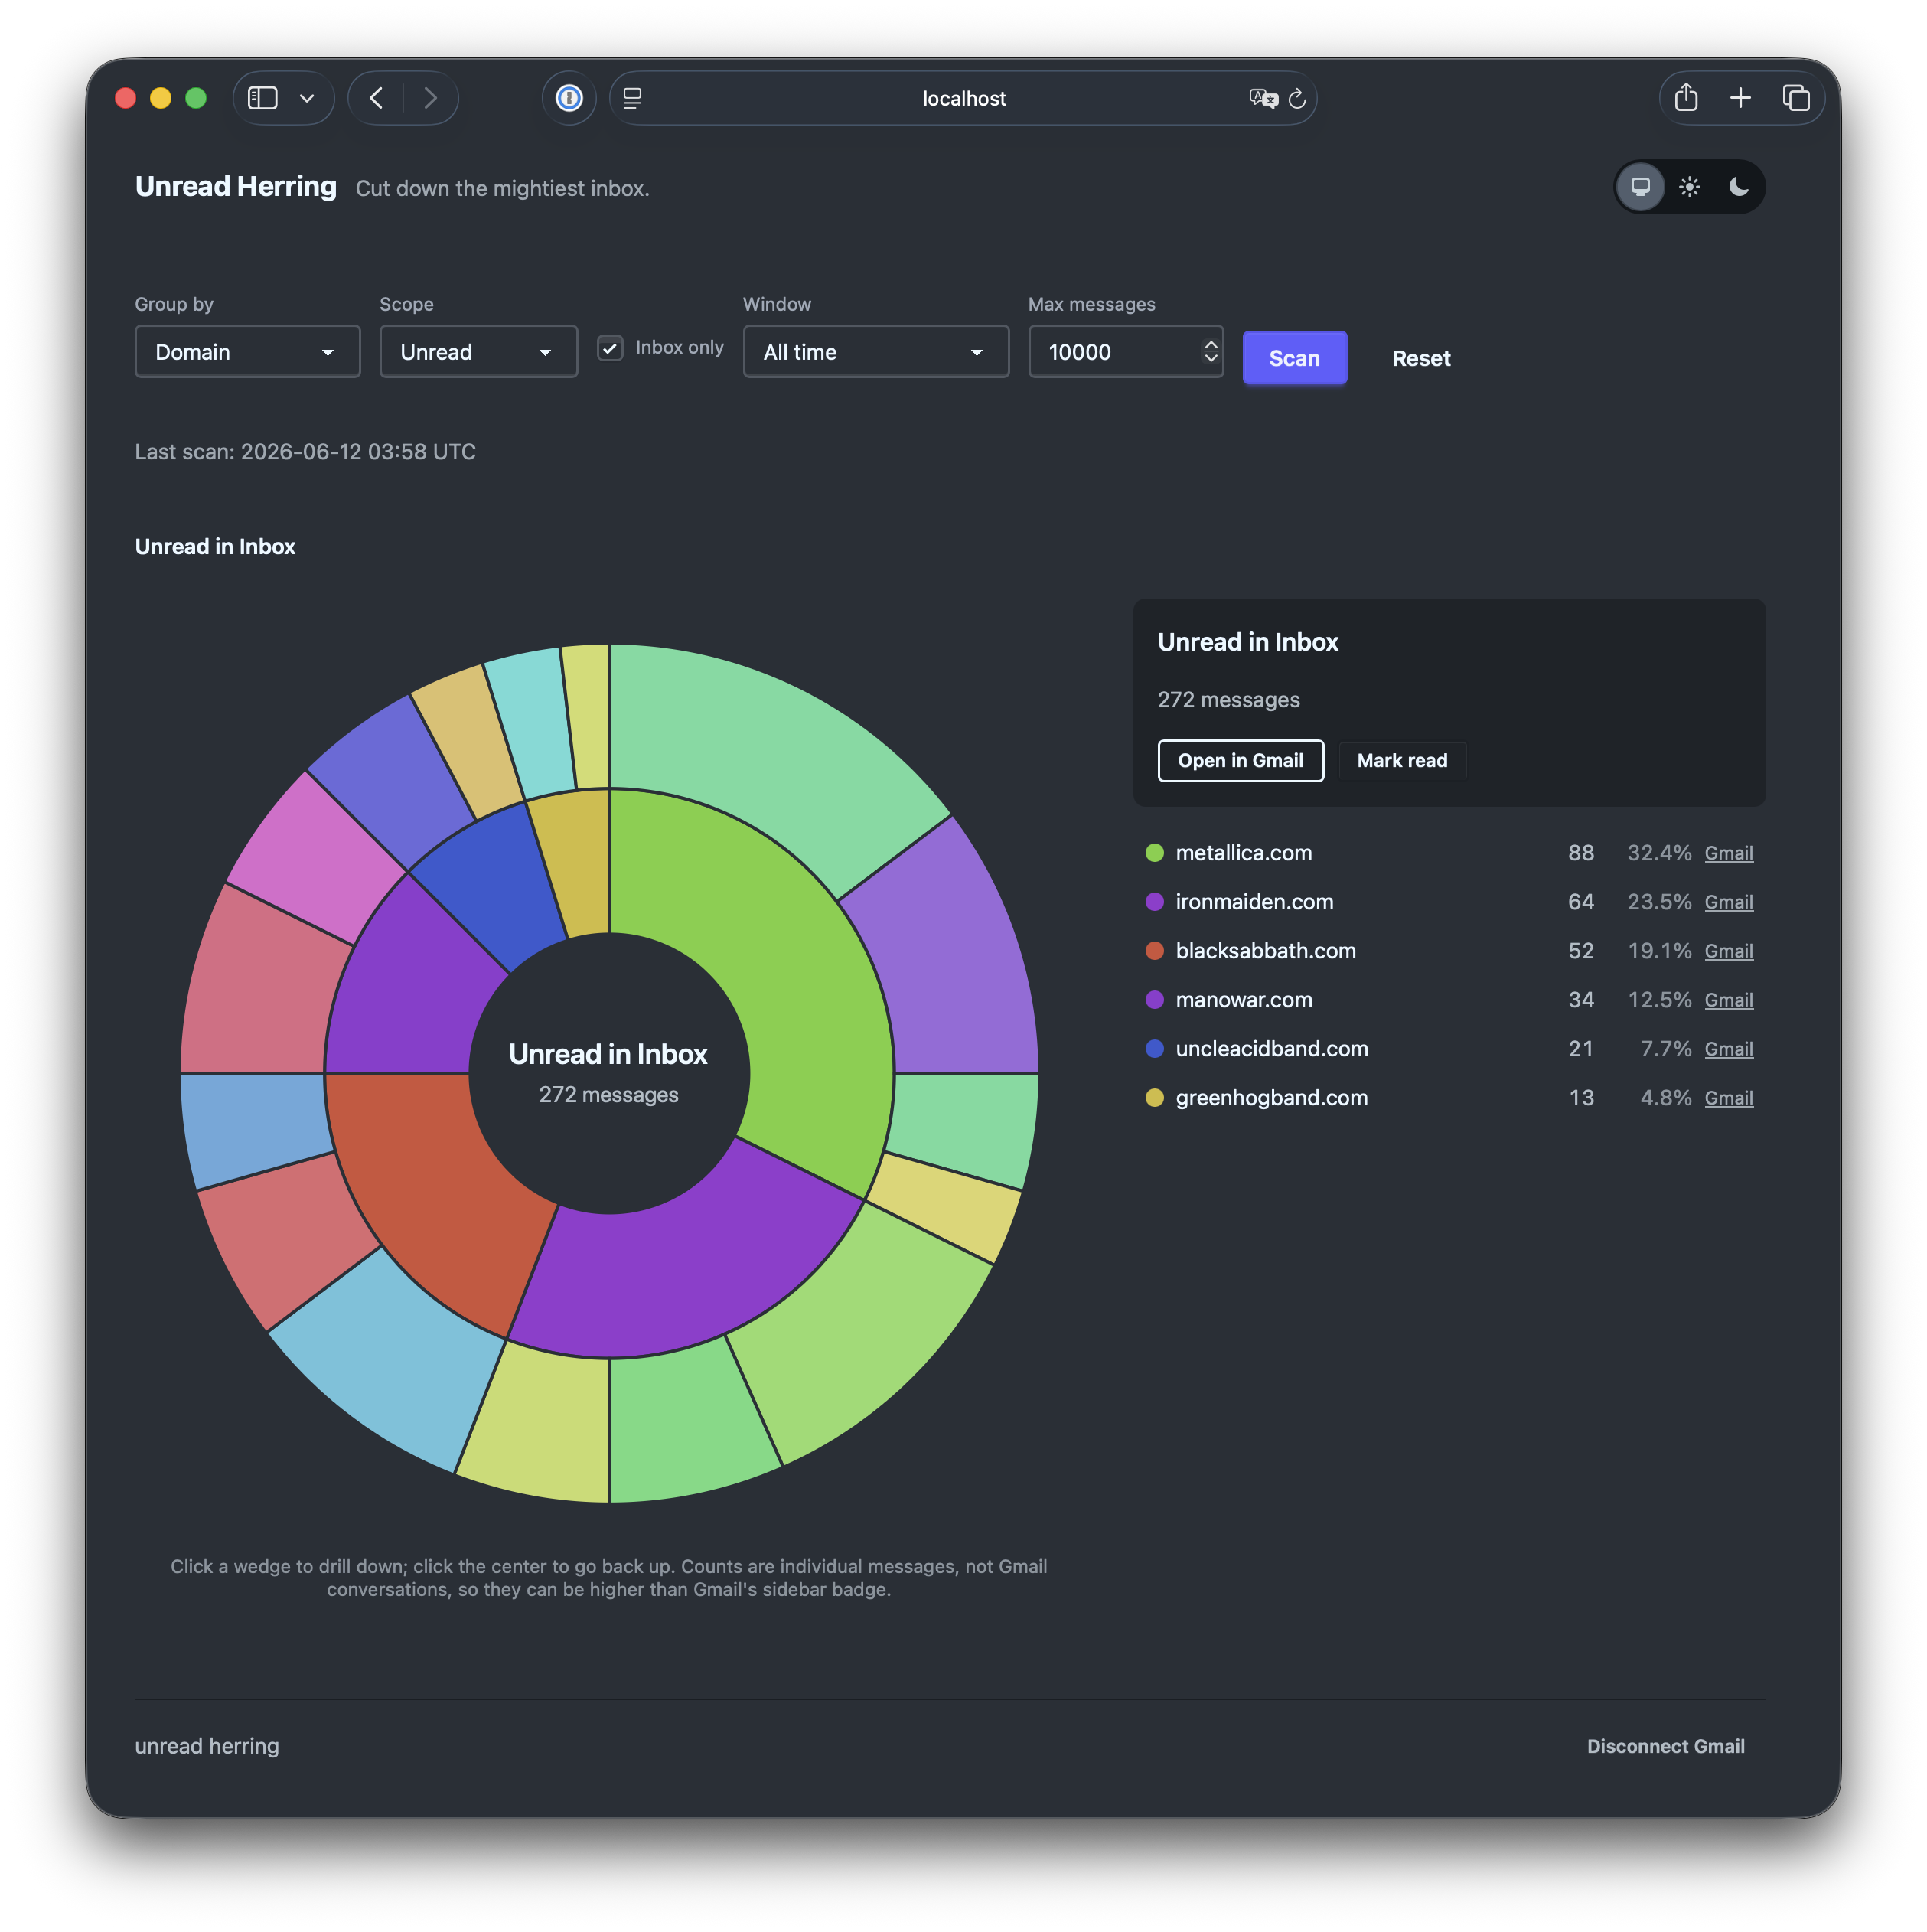Select greenhogband.com in the legend list

(1271, 1098)
